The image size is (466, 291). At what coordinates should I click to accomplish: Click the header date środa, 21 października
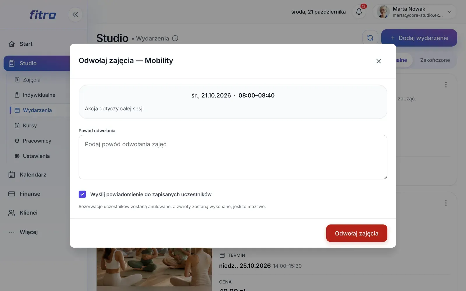[318, 12]
